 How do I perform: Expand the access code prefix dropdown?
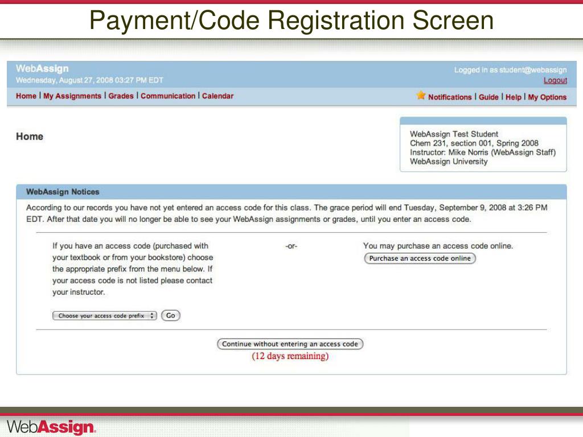(x=105, y=315)
